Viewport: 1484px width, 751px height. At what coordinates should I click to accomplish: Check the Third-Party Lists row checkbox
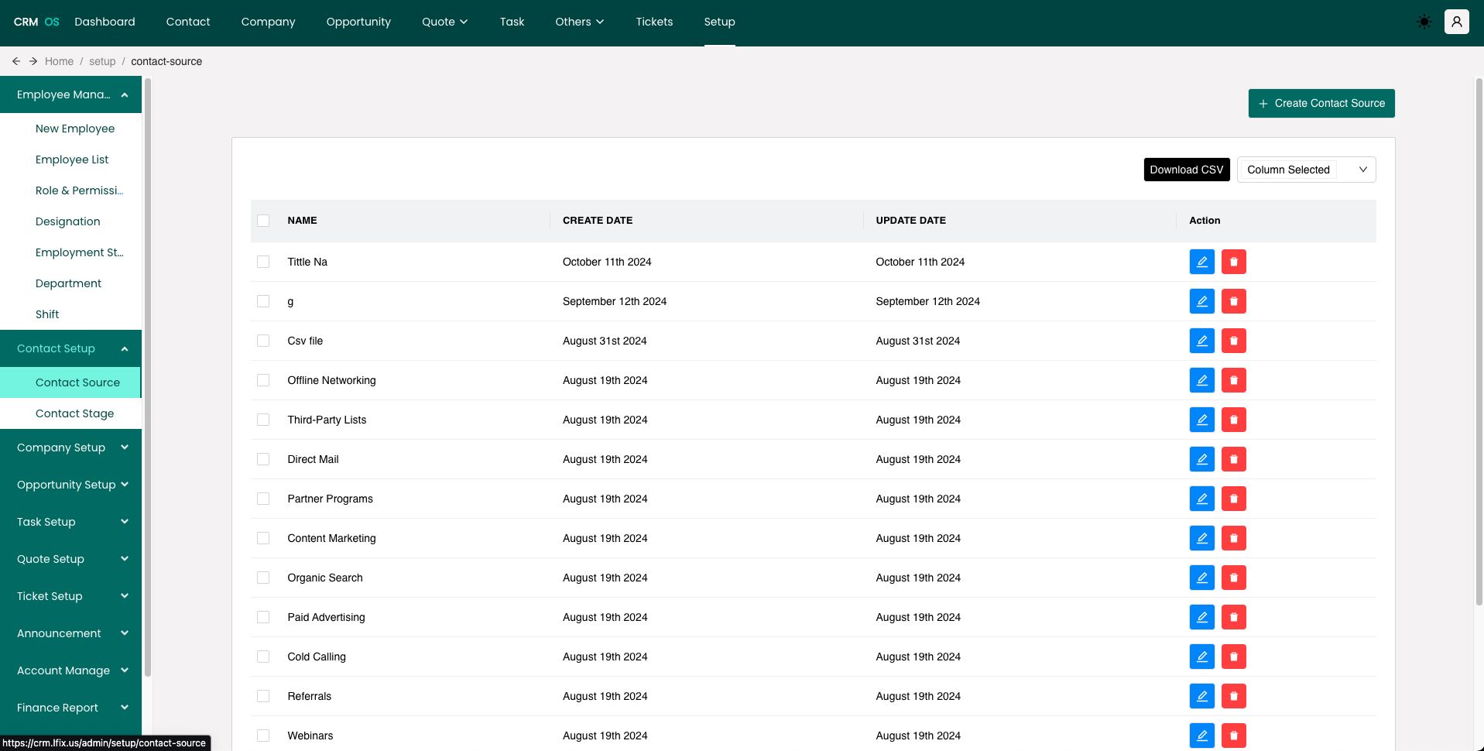[263, 420]
